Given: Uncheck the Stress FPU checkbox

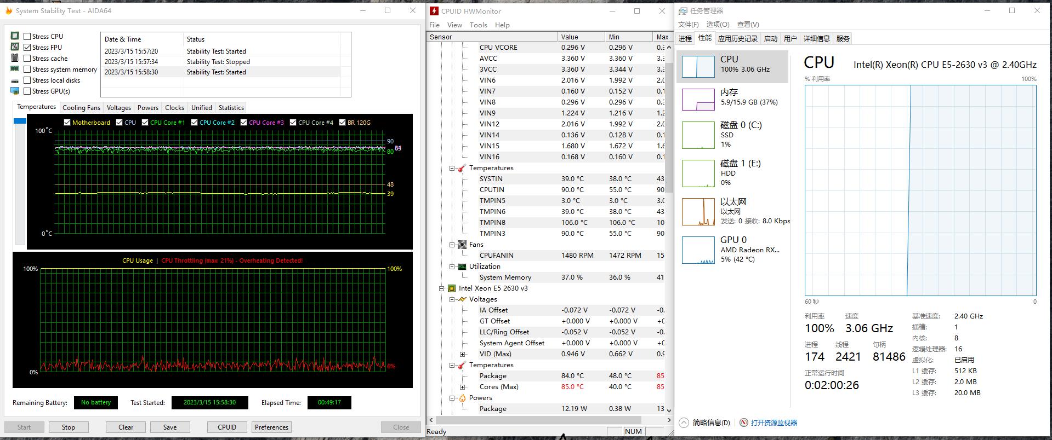Looking at the screenshot, I should pyautogui.click(x=27, y=48).
